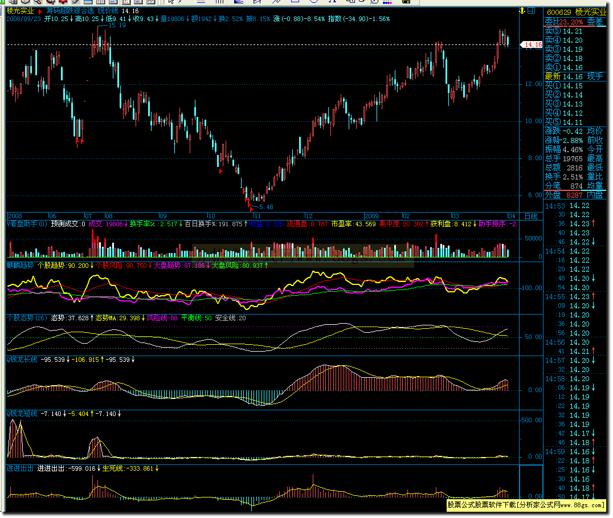Select the 买⑤ 14.11 bid row

(564, 123)
